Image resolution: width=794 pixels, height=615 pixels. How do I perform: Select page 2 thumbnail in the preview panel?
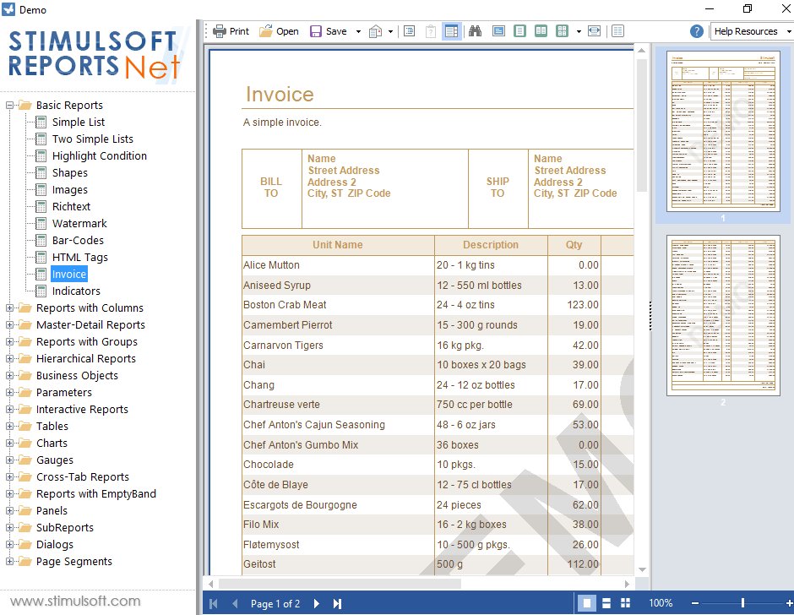click(x=723, y=316)
